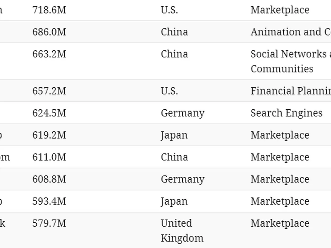The width and height of the screenshot is (331, 248).
Task: Click the 718.6M traffic value
Action: tap(49, 10)
